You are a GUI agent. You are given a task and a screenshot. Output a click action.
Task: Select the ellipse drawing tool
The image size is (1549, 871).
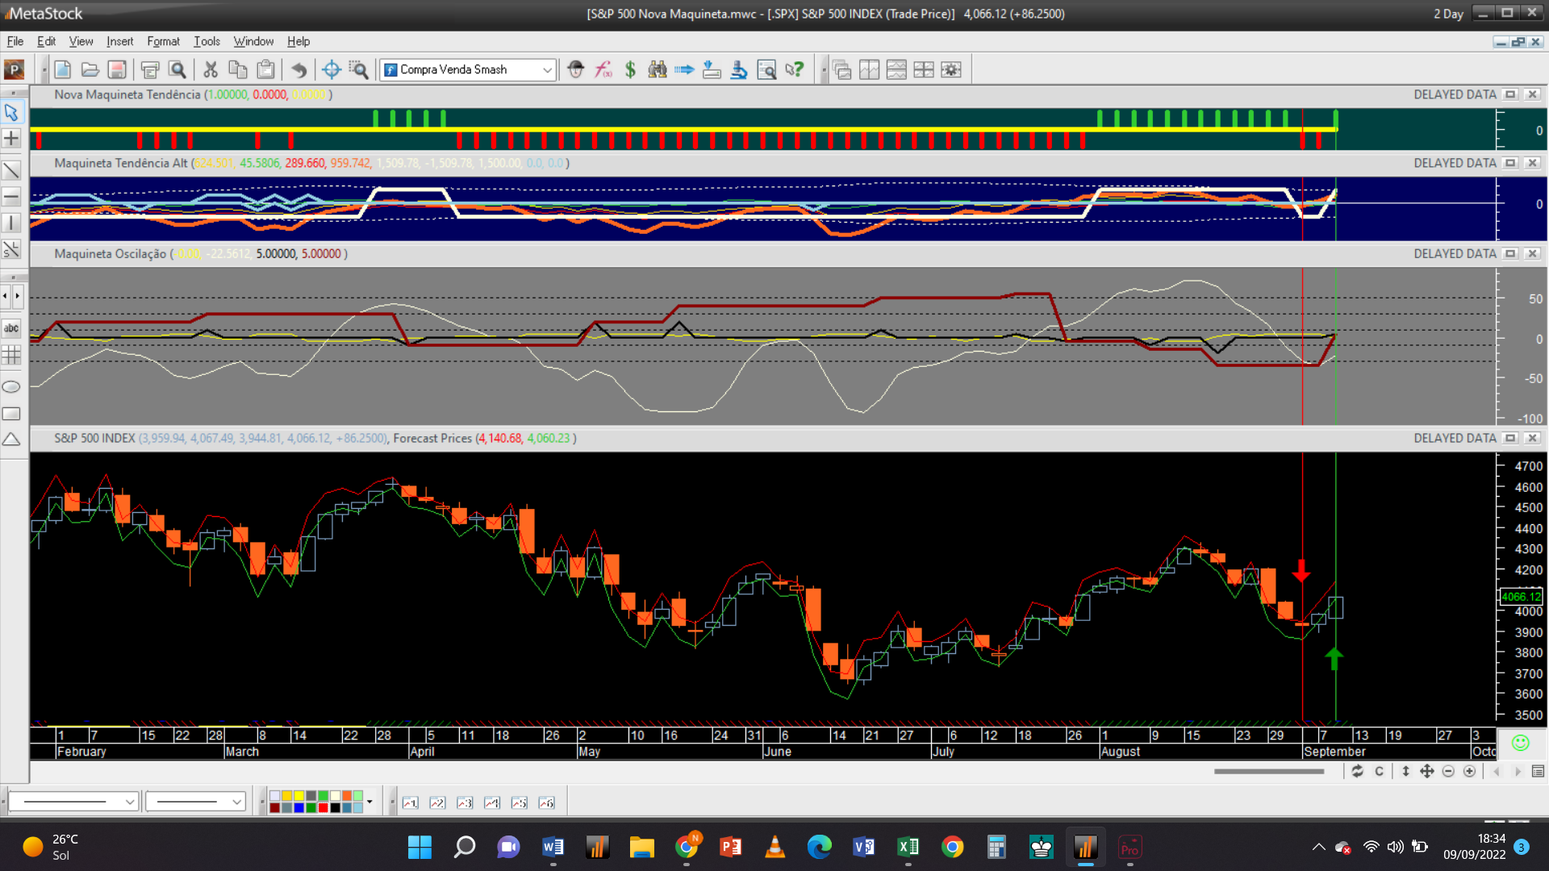pyautogui.click(x=11, y=387)
